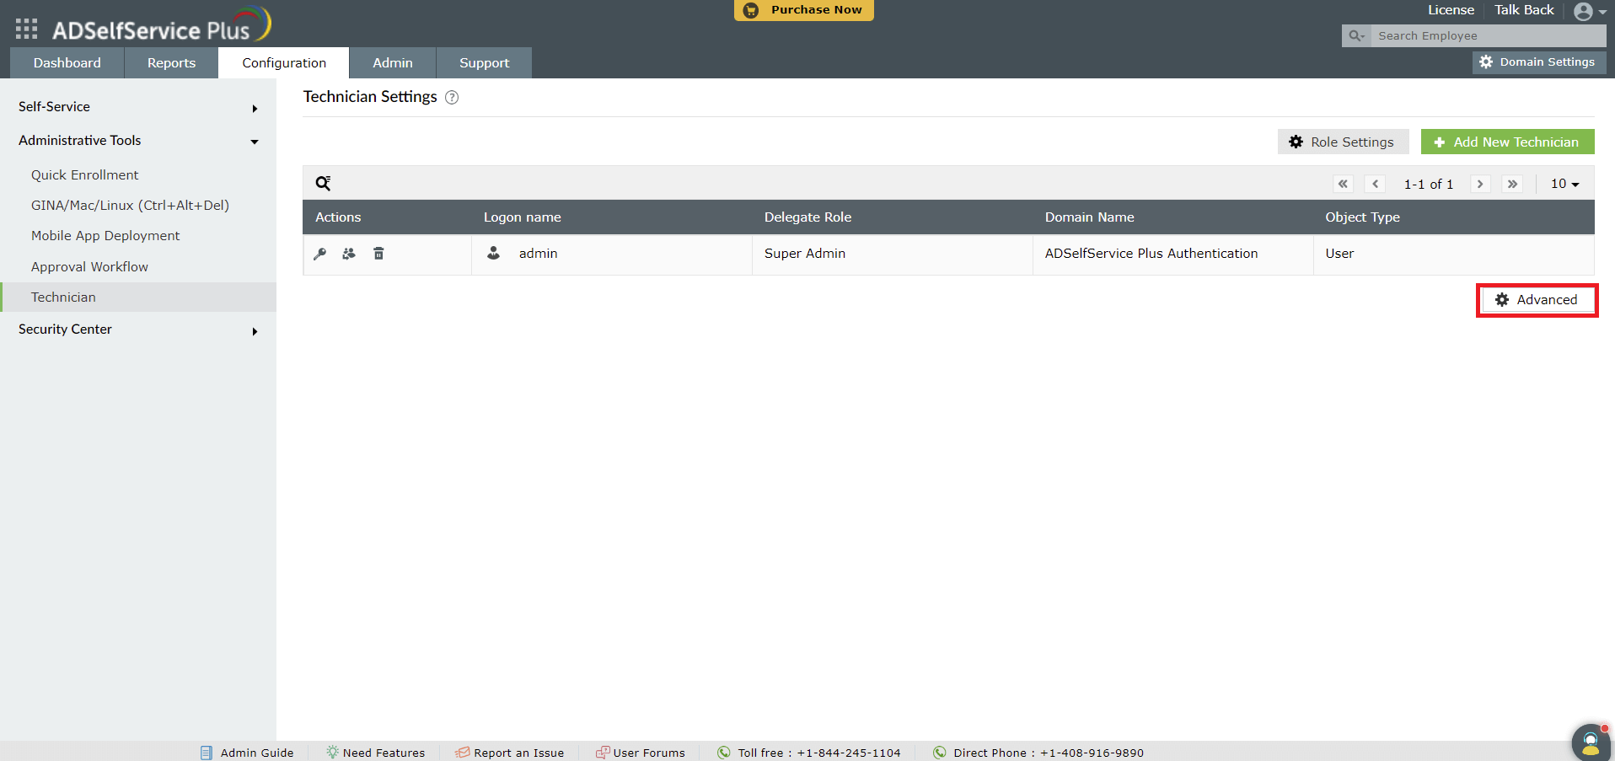Click the Technician Settings help icon

(452, 98)
